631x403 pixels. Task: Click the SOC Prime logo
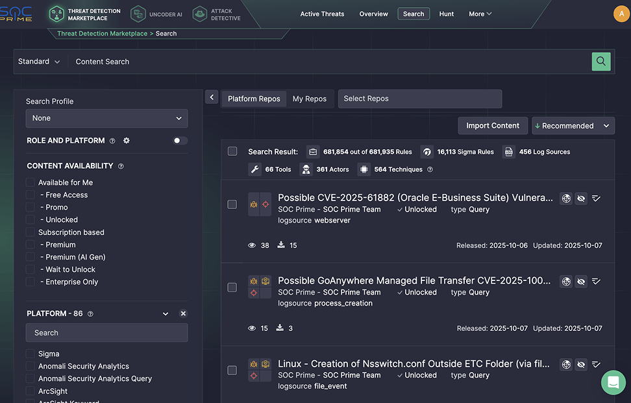pos(17,14)
